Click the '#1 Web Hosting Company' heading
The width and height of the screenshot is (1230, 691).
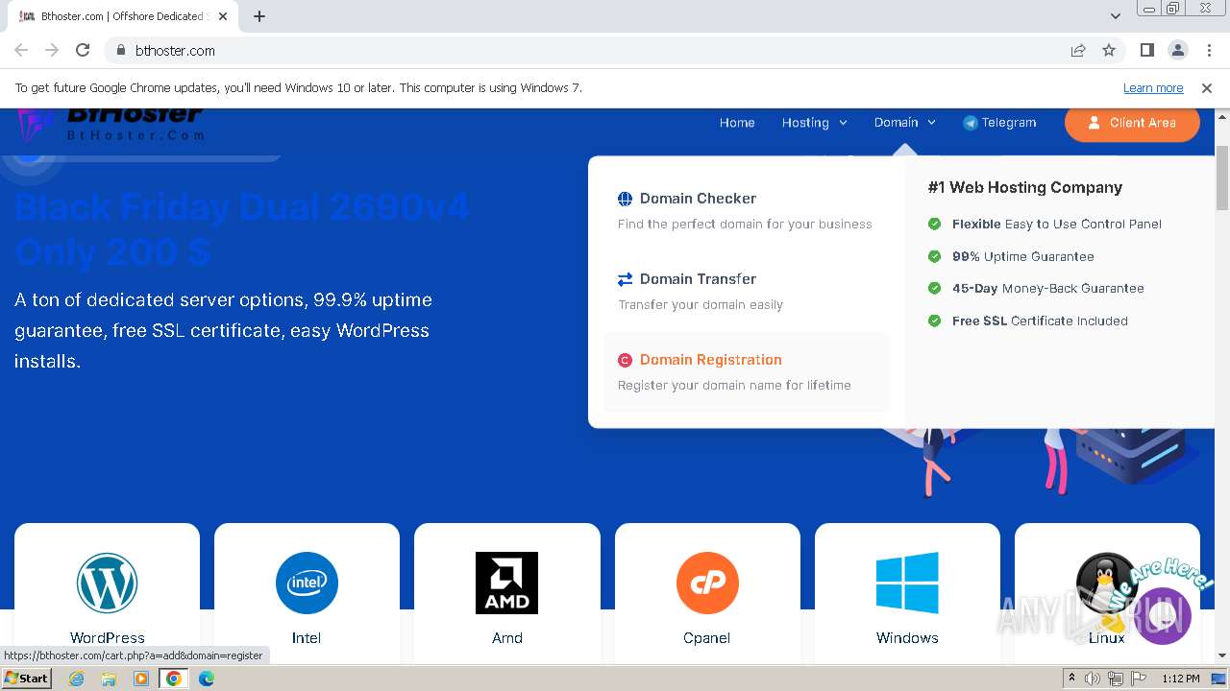tap(1025, 187)
